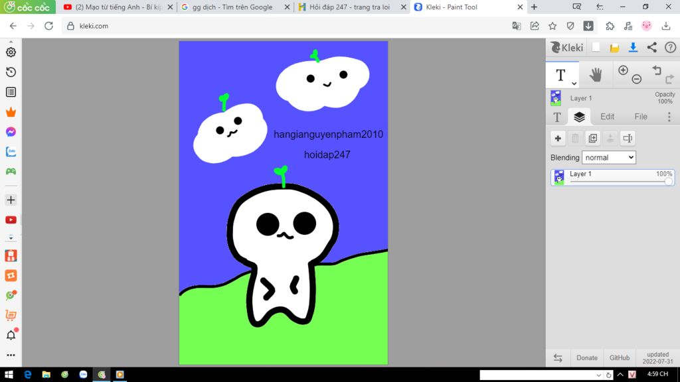
Task: Open reading list in sidebar
Action: point(11,92)
